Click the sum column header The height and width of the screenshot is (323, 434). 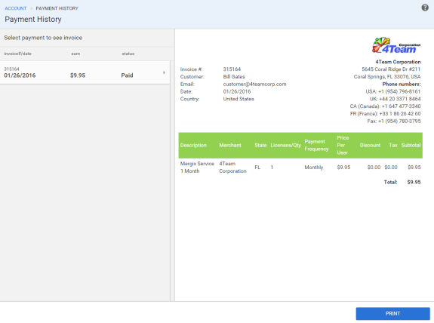tap(75, 54)
